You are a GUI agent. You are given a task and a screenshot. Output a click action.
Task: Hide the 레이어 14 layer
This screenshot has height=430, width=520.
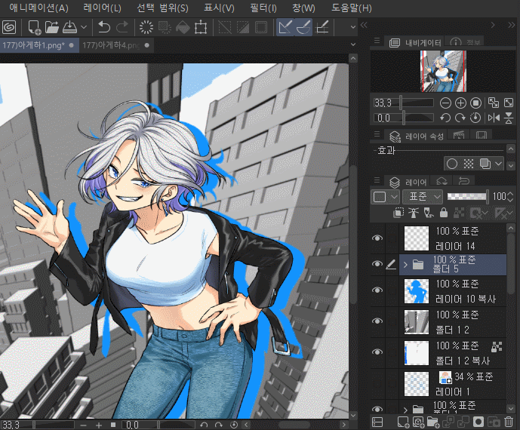pos(377,238)
